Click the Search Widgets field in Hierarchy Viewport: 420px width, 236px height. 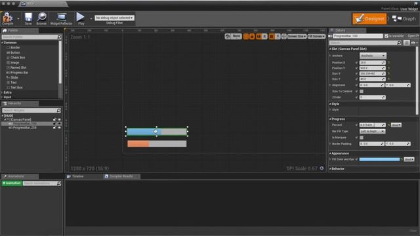pyautogui.click(x=31, y=110)
